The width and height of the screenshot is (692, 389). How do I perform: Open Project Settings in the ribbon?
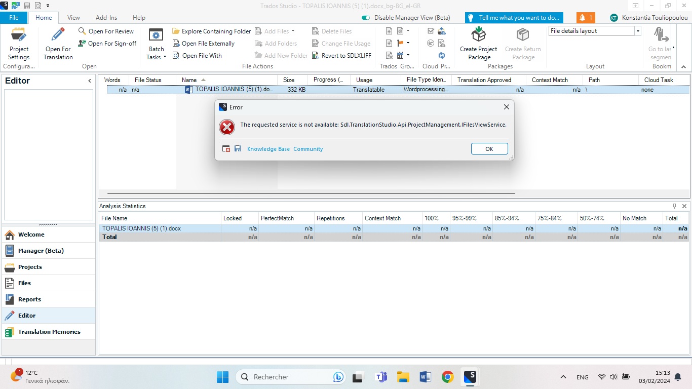coord(19,44)
